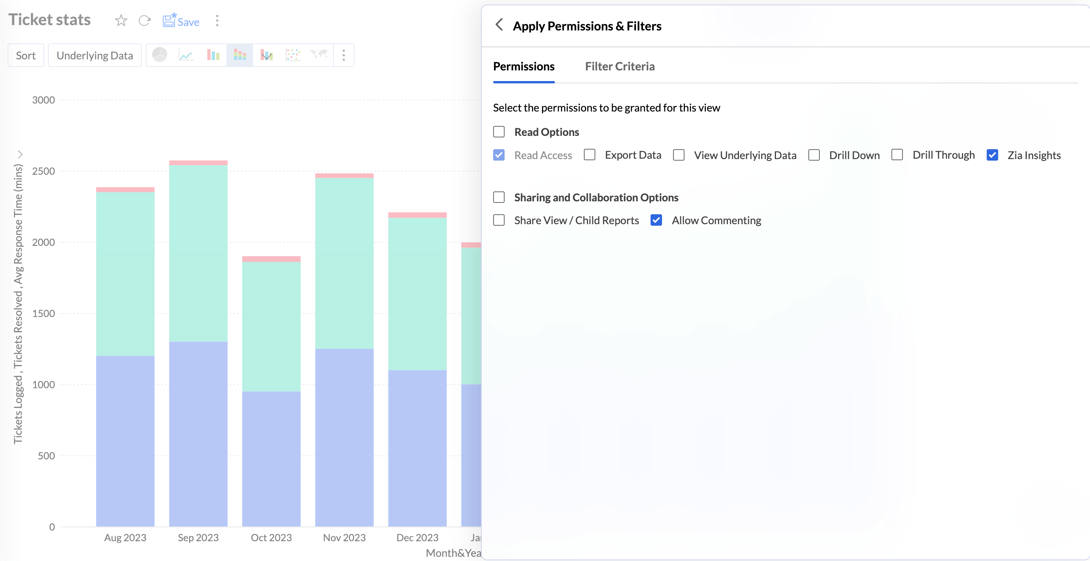The height and width of the screenshot is (561, 1090).
Task: Open report title more options menu
Action: pyautogui.click(x=217, y=21)
